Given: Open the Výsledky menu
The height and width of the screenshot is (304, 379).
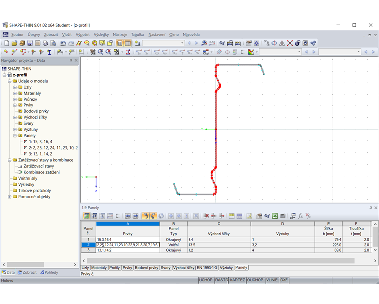Looking at the screenshot, I should (101, 35).
